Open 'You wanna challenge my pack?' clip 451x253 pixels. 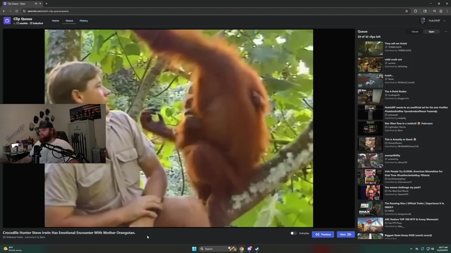[x=403, y=187]
